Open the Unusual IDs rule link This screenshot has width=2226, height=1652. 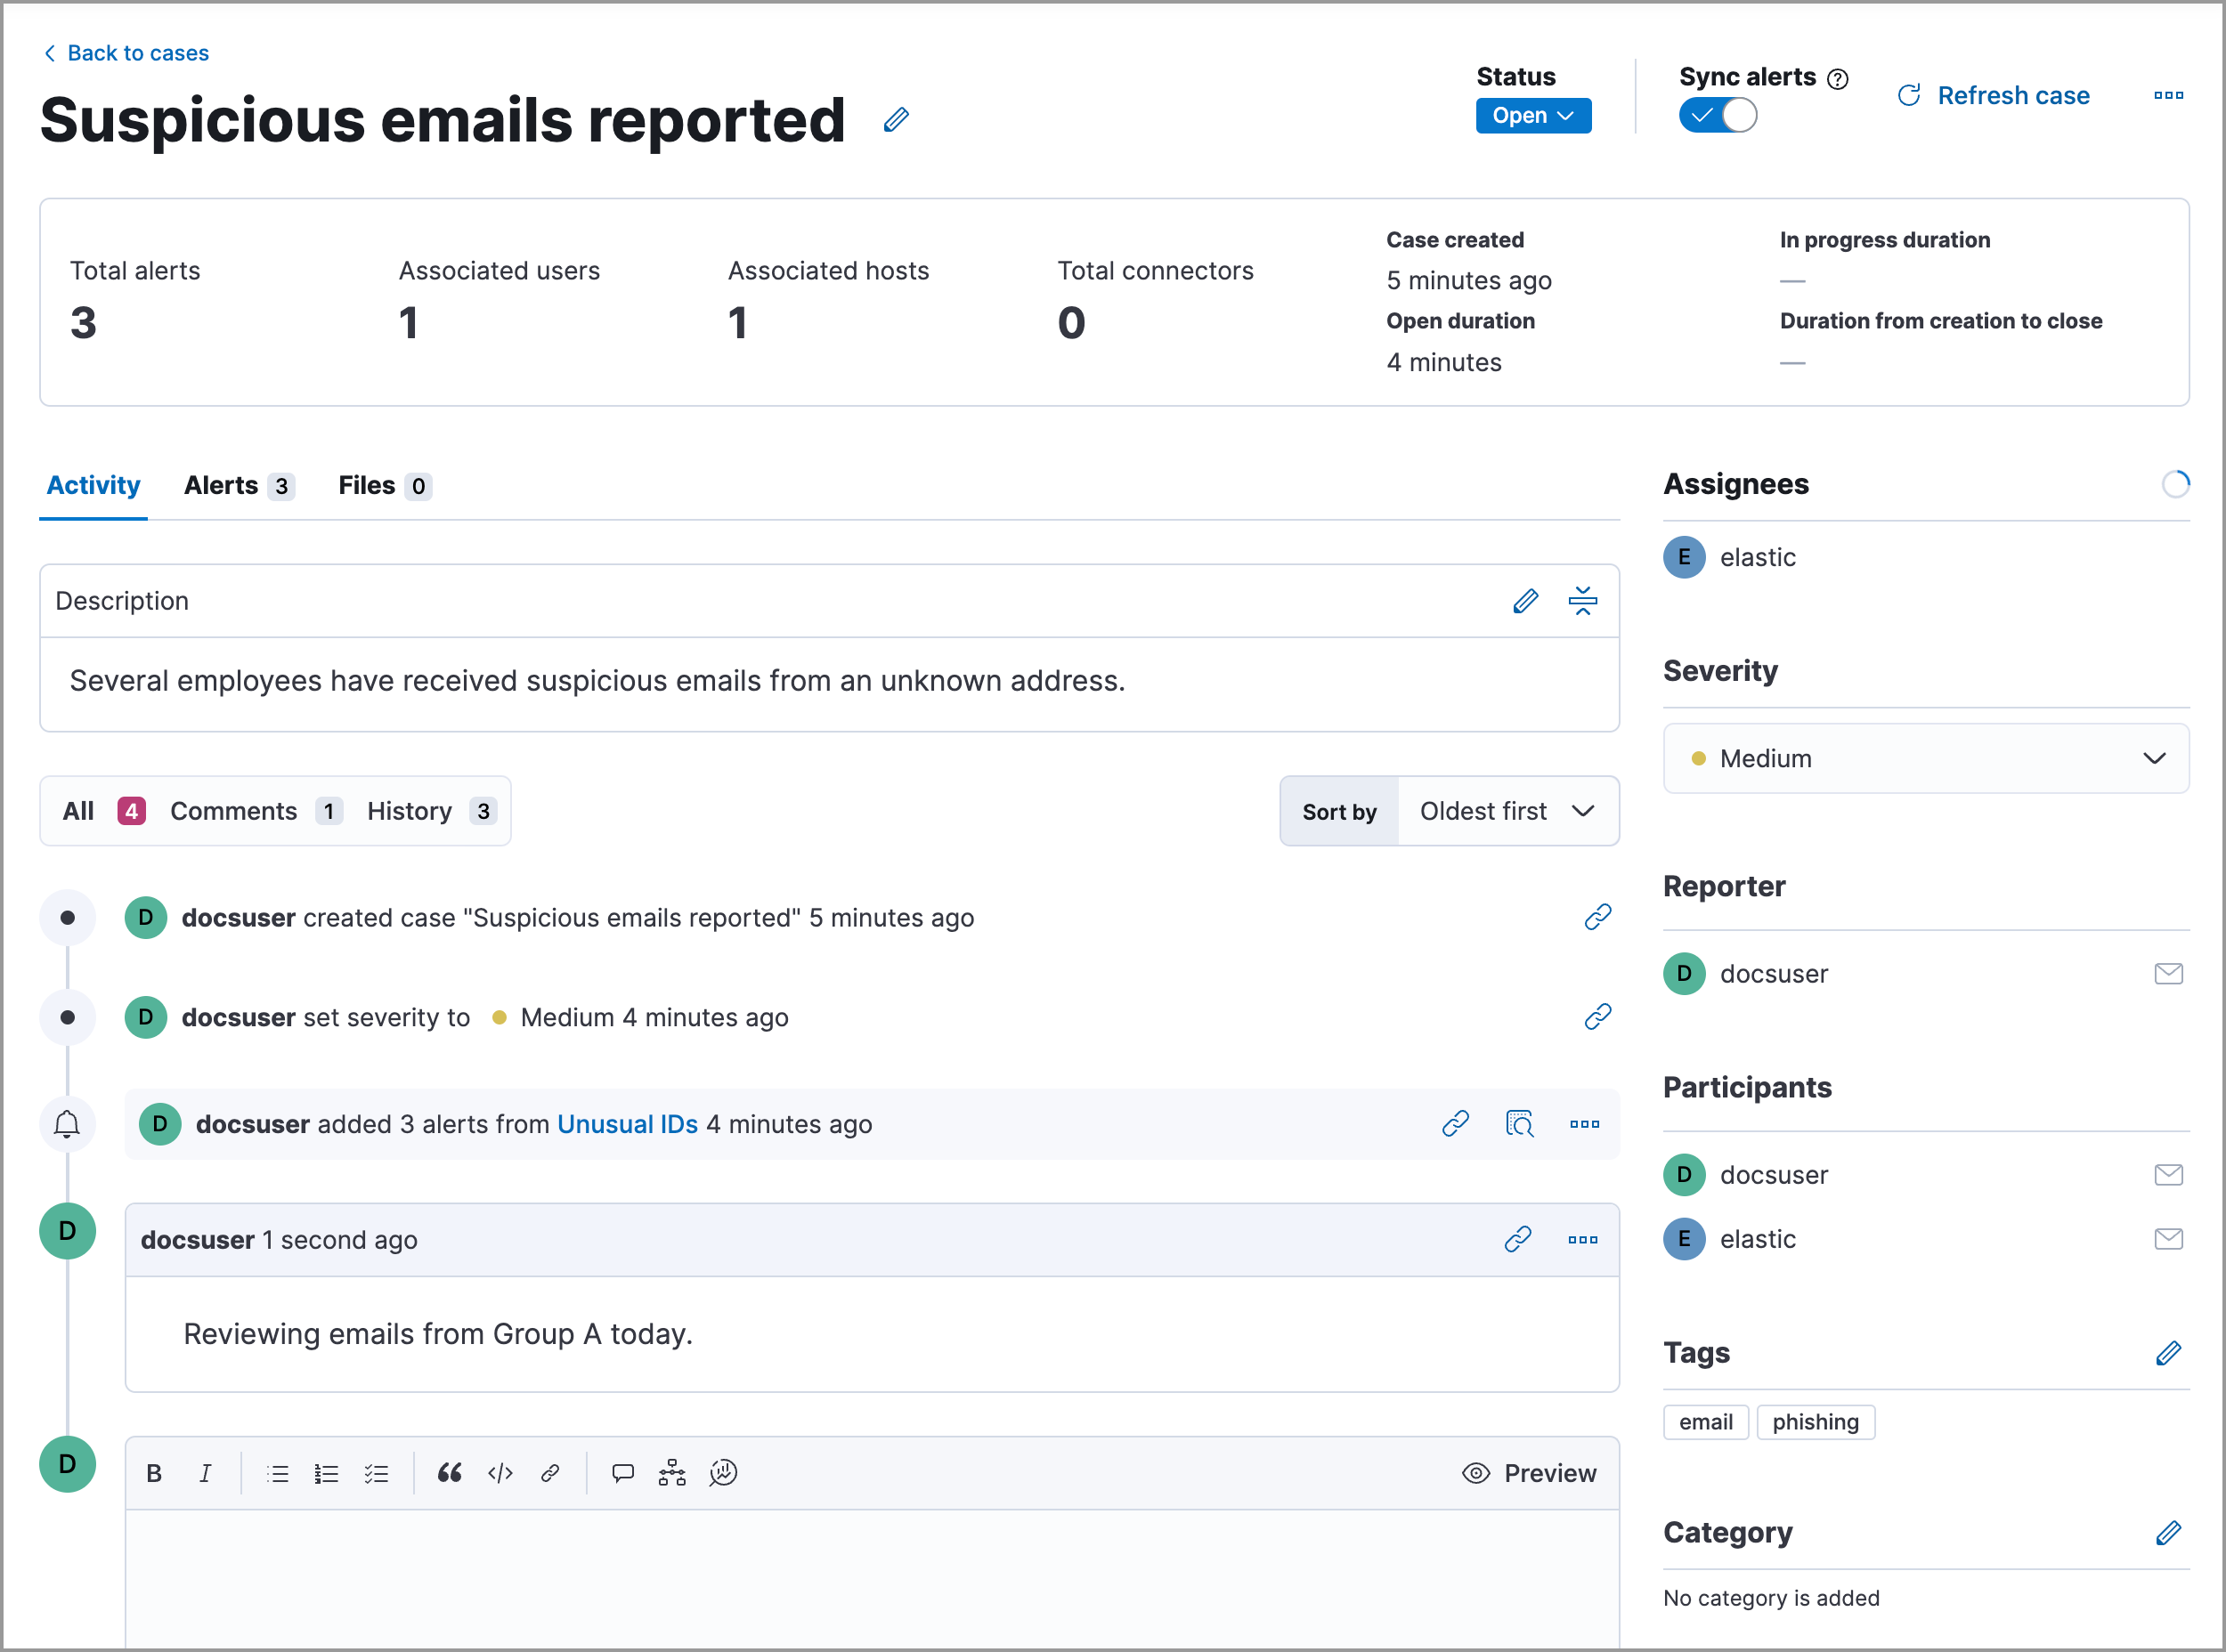tap(627, 1124)
